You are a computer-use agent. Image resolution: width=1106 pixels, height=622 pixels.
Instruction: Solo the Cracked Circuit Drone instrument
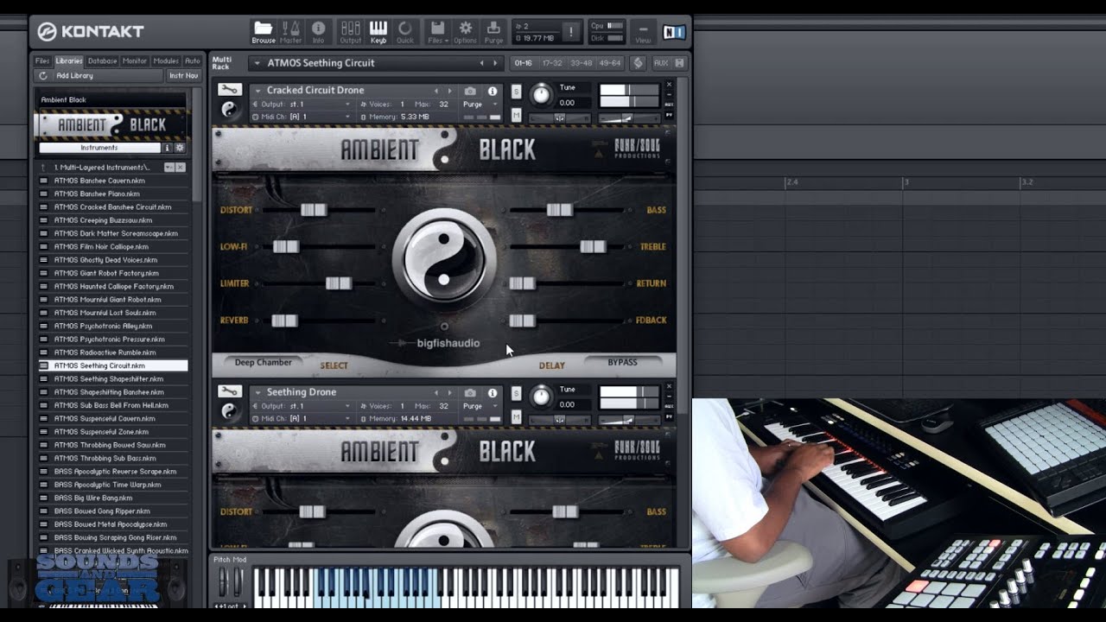tap(517, 92)
